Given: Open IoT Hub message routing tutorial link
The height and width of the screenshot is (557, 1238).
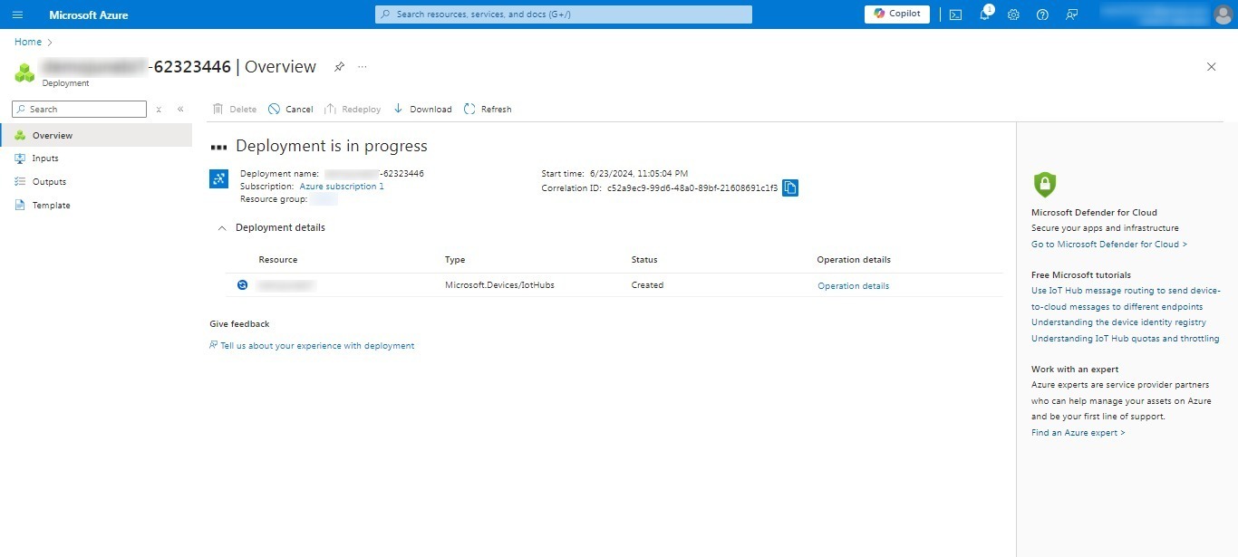Looking at the screenshot, I should (1127, 299).
